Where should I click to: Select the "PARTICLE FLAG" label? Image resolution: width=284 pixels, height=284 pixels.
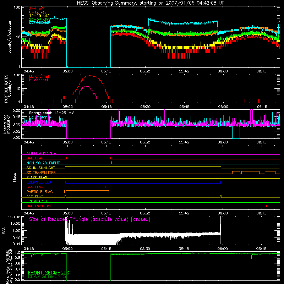(x=40, y=192)
